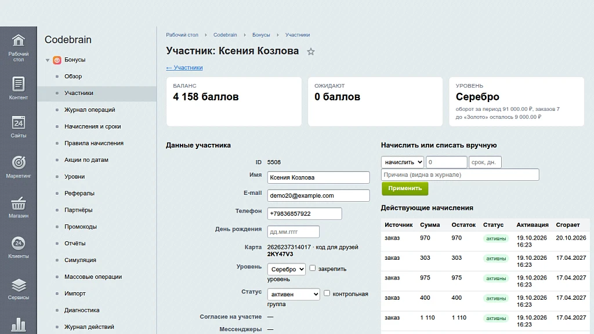Open the Сервисы layers icon
This screenshot has height=334, width=594.
[x=18, y=285]
